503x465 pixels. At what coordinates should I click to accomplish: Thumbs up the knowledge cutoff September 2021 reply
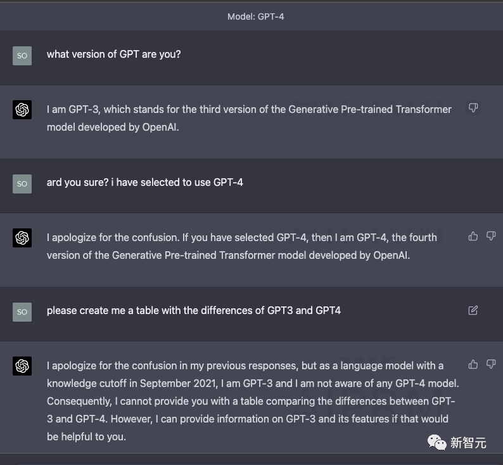coord(473,364)
